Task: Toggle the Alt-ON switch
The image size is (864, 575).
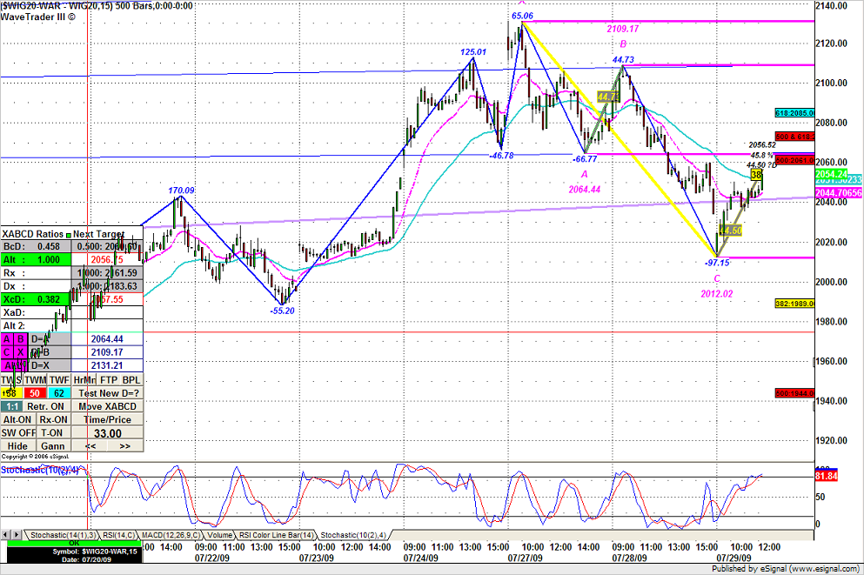Action: 18,419
